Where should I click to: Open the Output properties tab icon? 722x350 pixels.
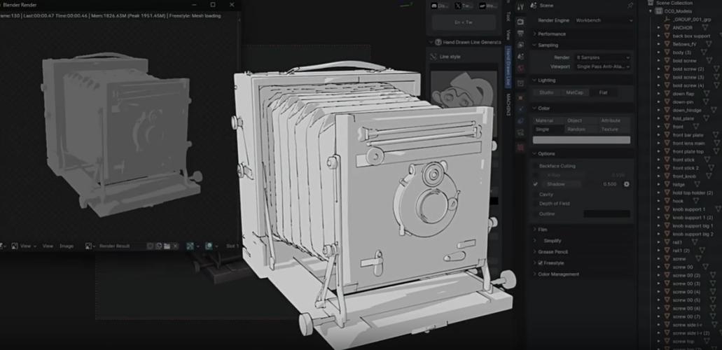tap(520, 34)
